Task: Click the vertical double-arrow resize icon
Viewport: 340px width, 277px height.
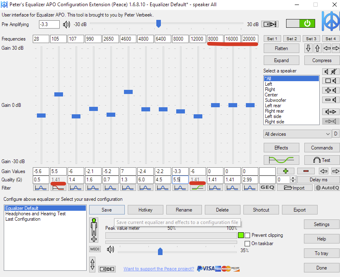Action: (x=92, y=265)
